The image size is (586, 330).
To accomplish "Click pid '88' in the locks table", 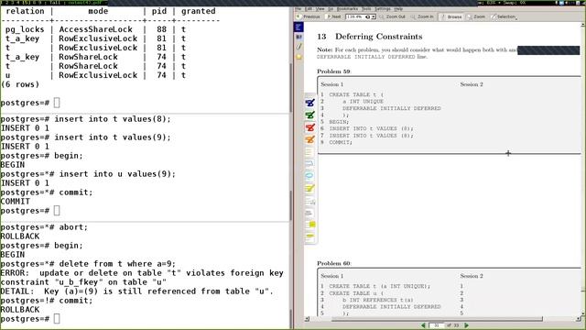I will coord(161,29).
